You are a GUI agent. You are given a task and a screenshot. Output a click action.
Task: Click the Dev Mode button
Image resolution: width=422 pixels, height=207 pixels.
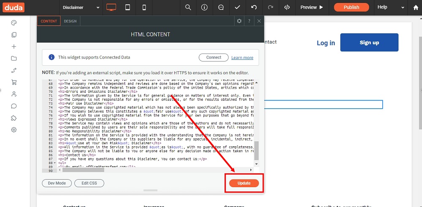click(x=57, y=183)
